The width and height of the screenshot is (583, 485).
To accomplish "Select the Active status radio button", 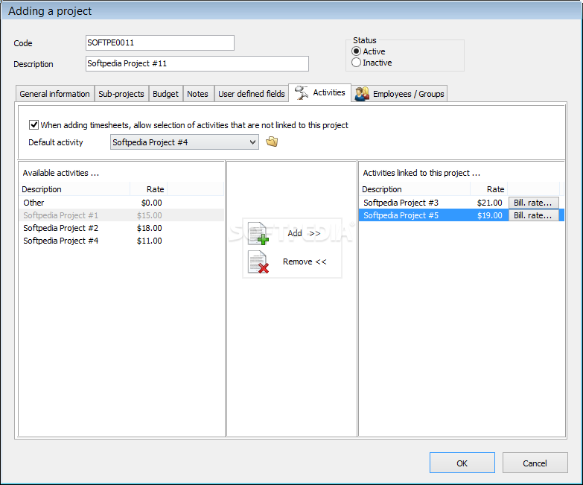I will click(x=356, y=51).
